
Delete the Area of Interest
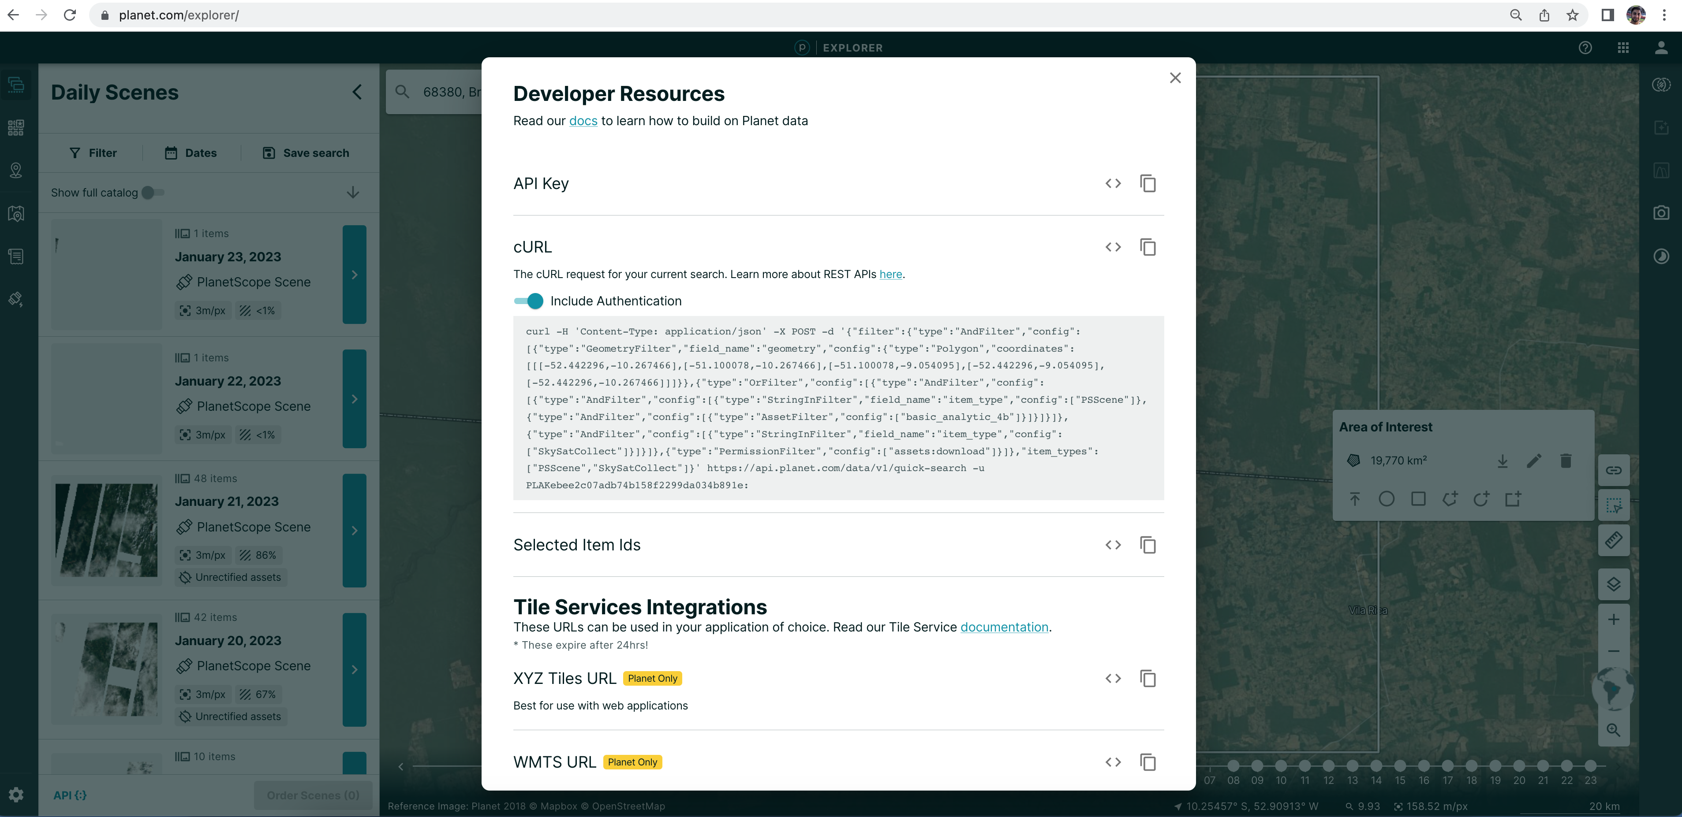click(1565, 460)
